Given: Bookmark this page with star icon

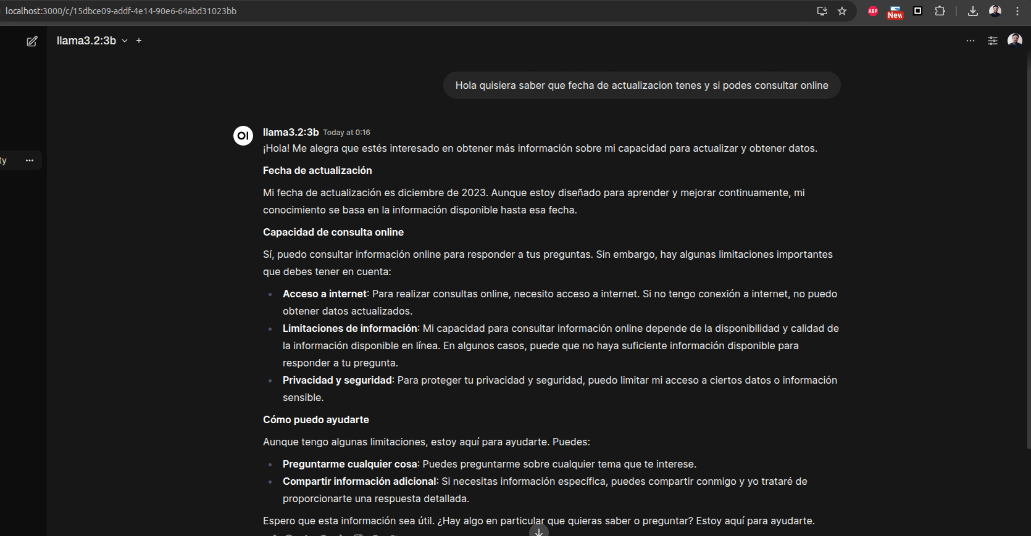Looking at the screenshot, I should point(842,11).
